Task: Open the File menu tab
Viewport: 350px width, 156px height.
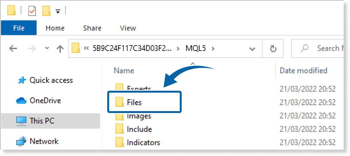Action: point(19,28)
